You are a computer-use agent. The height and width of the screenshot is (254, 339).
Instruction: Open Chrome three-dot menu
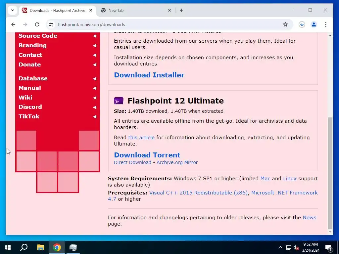pyautogui.click(x=326, y=24)
